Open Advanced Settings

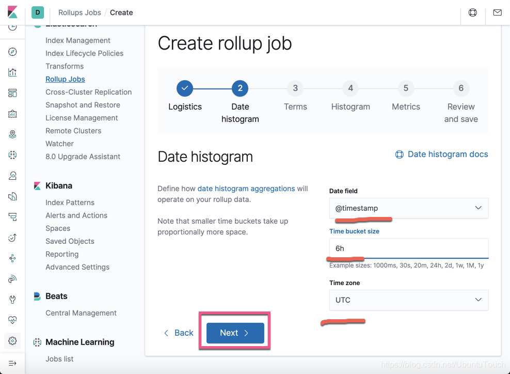(x=77, y=267)
